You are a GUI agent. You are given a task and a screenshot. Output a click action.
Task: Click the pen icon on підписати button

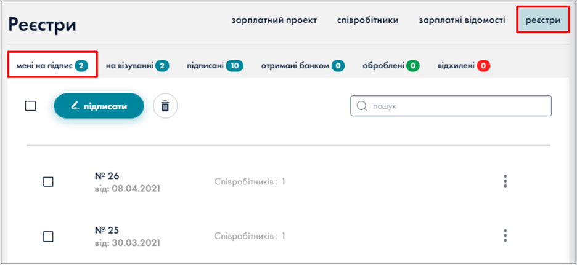tap(75, 106)
